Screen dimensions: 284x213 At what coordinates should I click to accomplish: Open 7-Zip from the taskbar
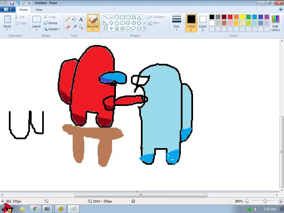[x=47, y=209]
